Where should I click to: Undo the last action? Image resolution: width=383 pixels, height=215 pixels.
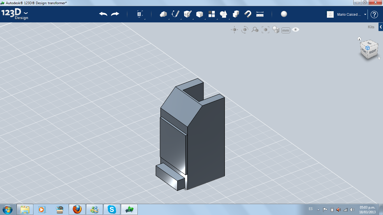[x=103, y=14]
